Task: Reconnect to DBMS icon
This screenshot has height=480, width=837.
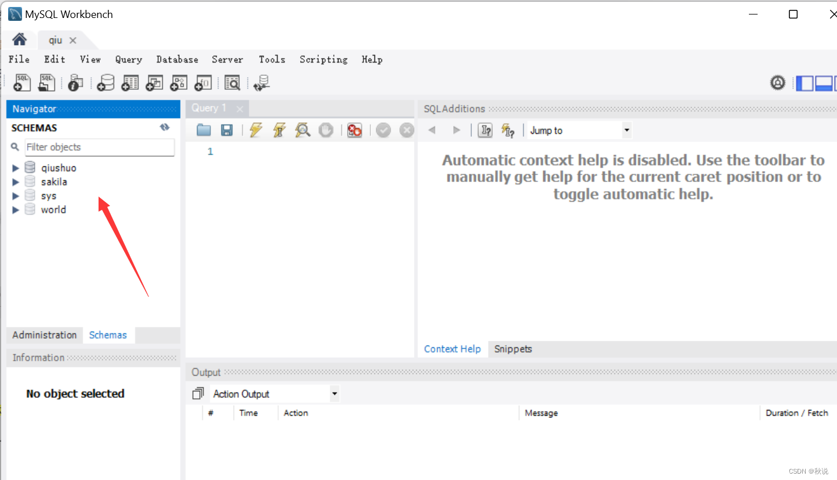Action: click(x=262, y=82)
